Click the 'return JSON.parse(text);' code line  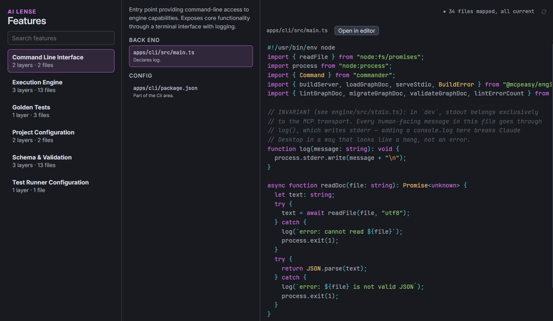point(324,268)
